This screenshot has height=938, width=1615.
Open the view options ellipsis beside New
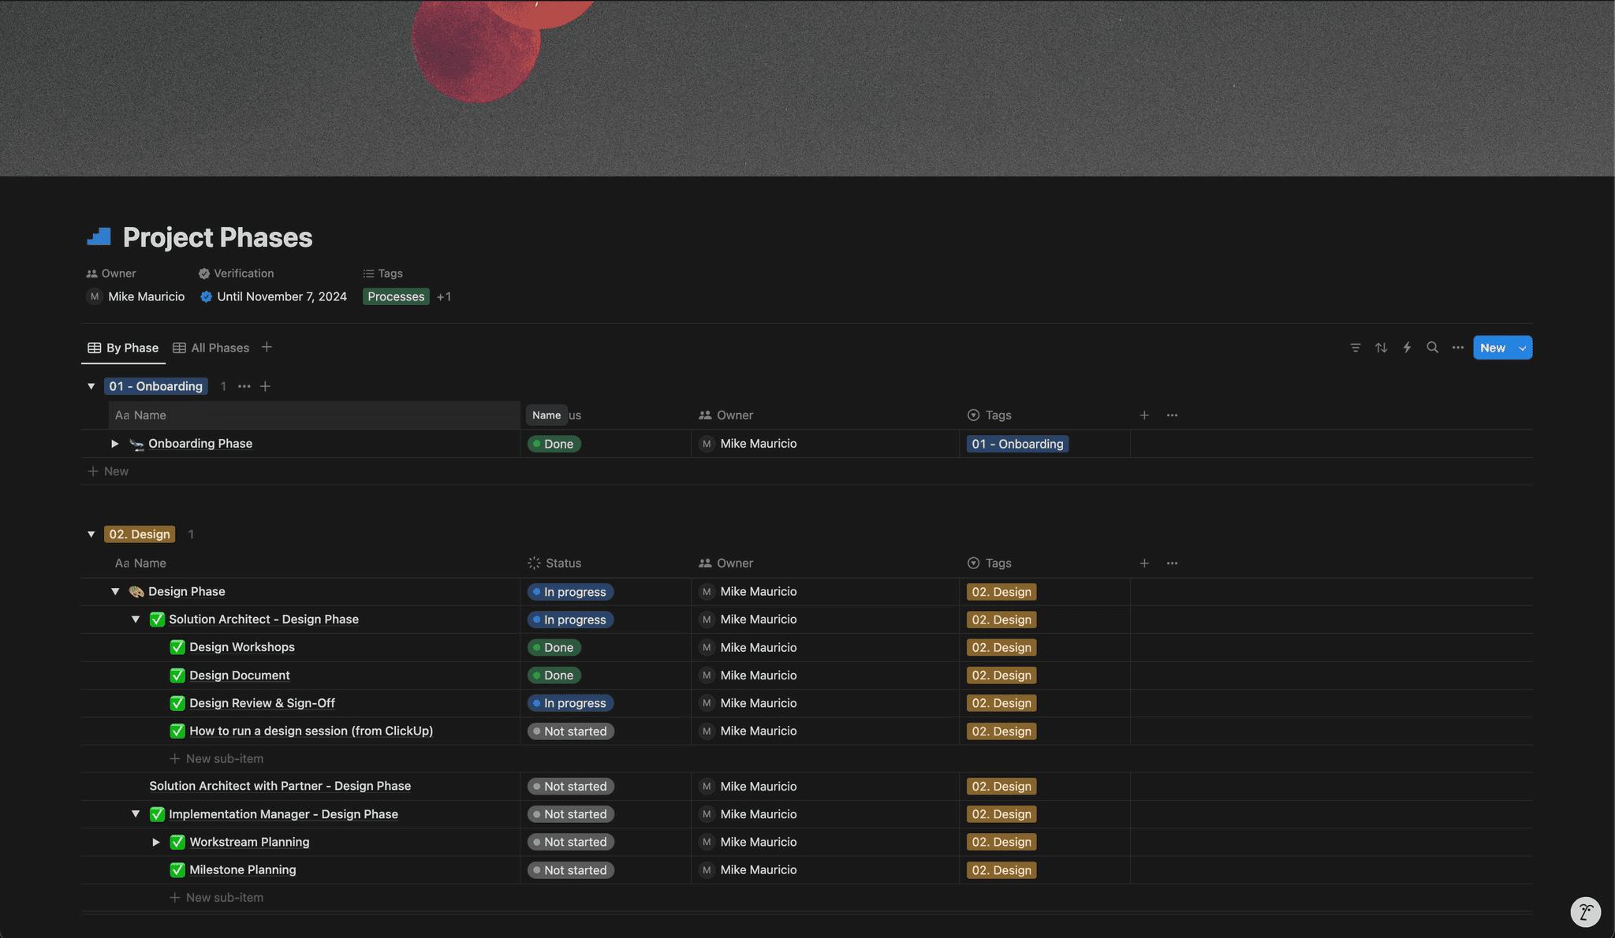click(1457, 348)
